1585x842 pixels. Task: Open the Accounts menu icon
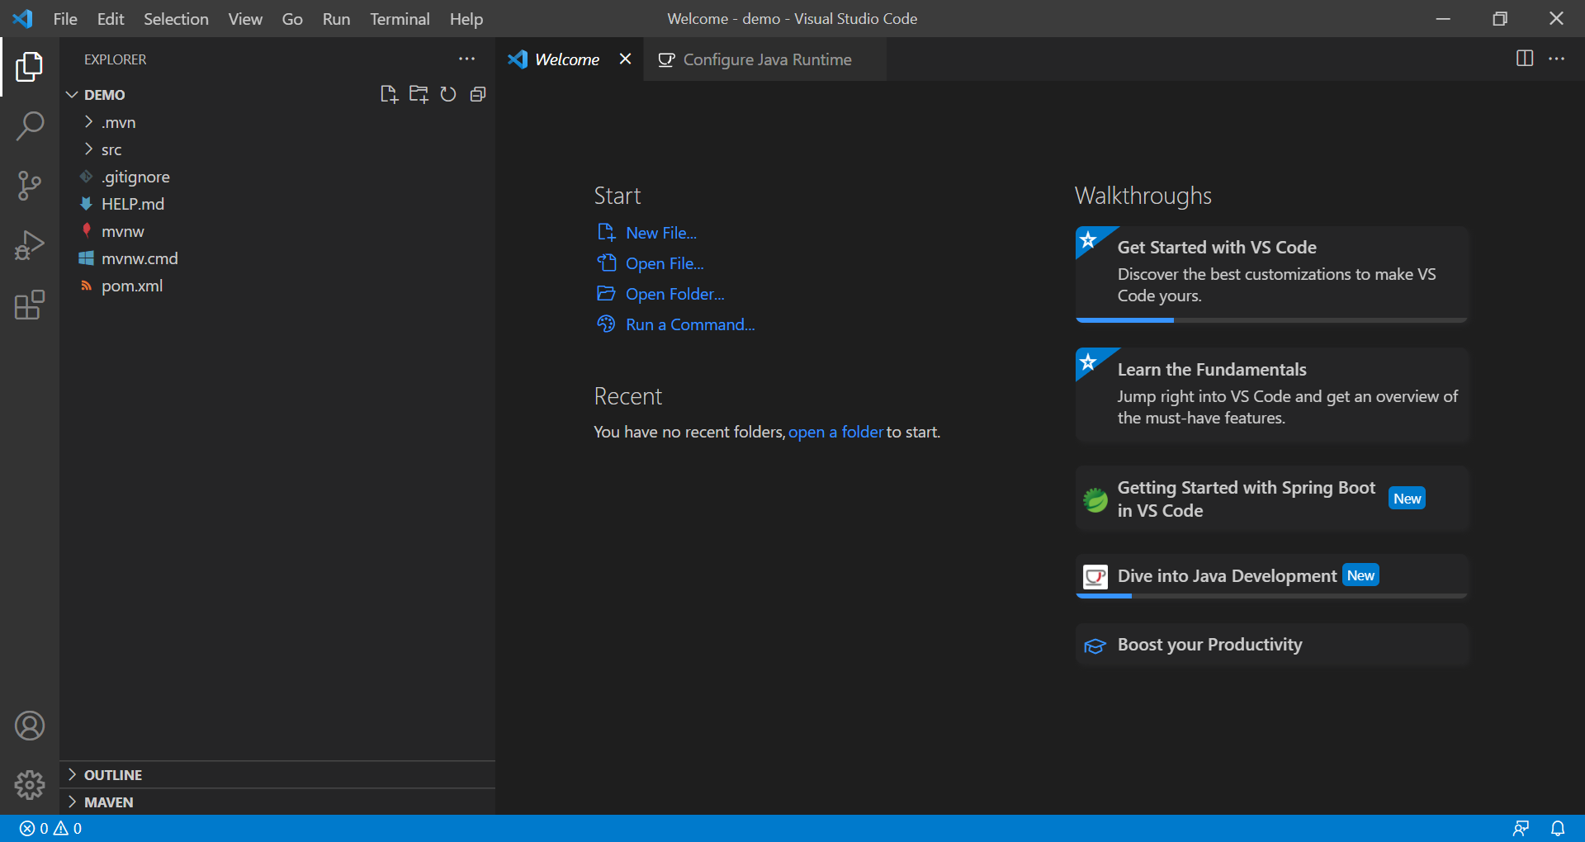point(30,726)
